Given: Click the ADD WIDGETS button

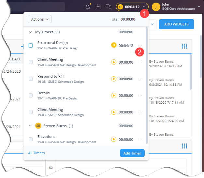Looking at the screenshot, I should pos(176,24).
